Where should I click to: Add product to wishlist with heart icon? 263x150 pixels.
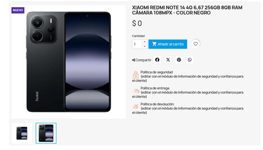[196, 44]
